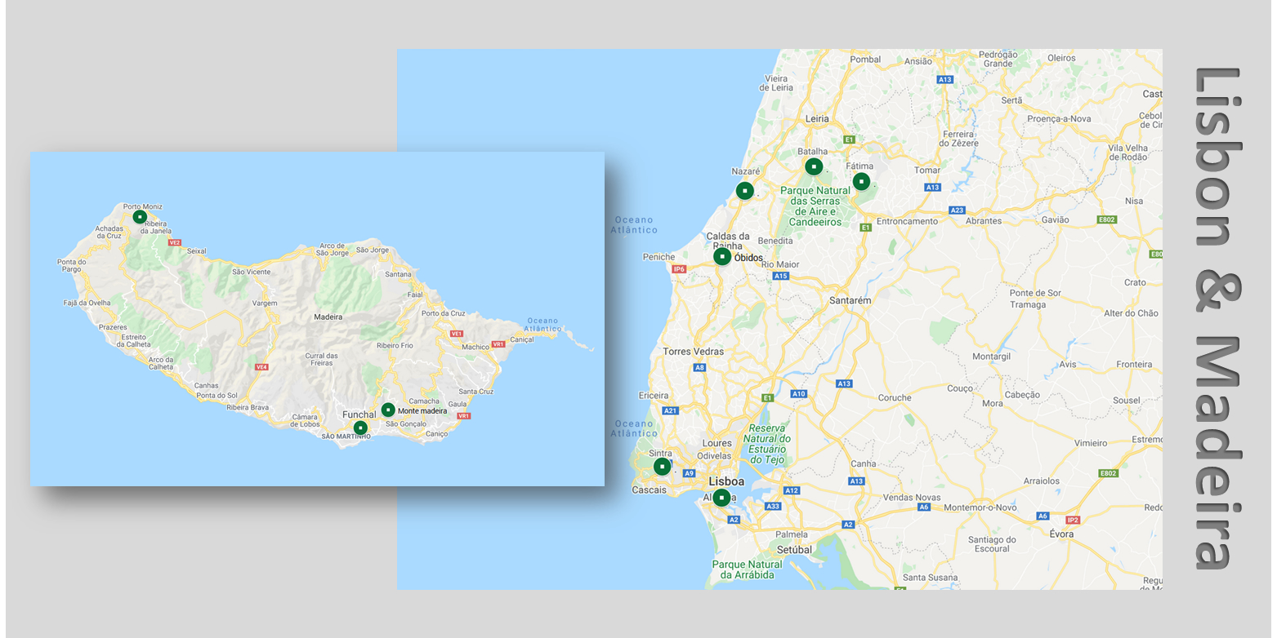1277x638 pixels.
Task: Click the Tomar town label
Action: (x=927, y=171)
